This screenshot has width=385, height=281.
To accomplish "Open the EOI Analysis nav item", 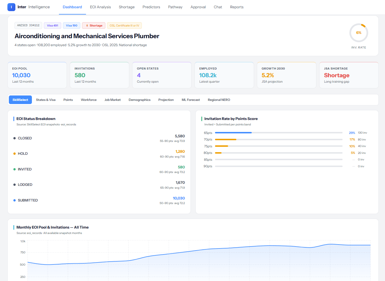I will pyautogui.click(x=100, y=7).
